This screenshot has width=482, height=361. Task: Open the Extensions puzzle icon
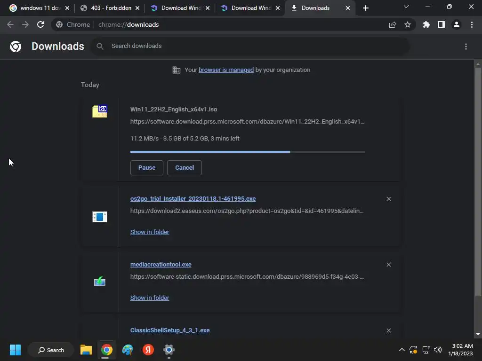(x=426, y=24)
